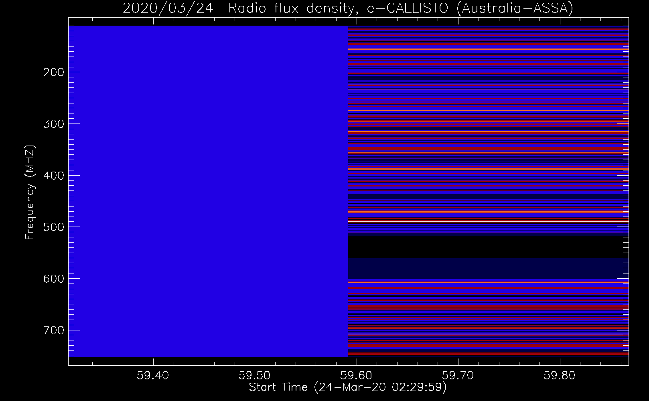The width and height of the screenshot is (649, 401).
Task: Click the 59.50 time tick label
Action: coord(254,376)
